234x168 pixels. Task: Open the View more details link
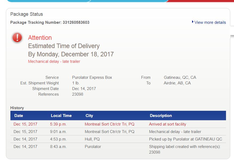click(x=210, y=22)
